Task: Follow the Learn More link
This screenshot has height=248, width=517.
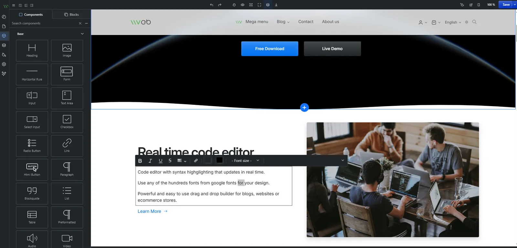Action: (x=153, y=211)
